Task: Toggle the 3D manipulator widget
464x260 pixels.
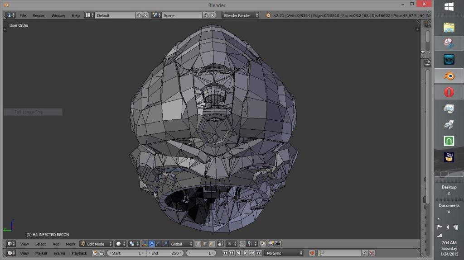Action: click(x=145, y=244)
